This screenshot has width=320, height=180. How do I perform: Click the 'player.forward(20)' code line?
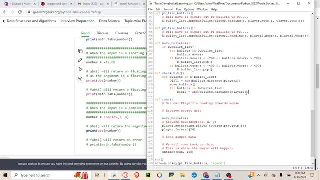(x=179, y=129)
